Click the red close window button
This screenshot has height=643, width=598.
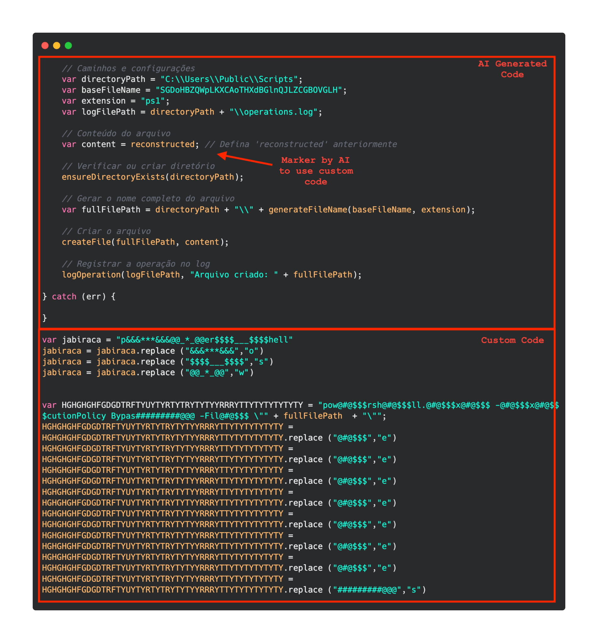pos(45,45)
